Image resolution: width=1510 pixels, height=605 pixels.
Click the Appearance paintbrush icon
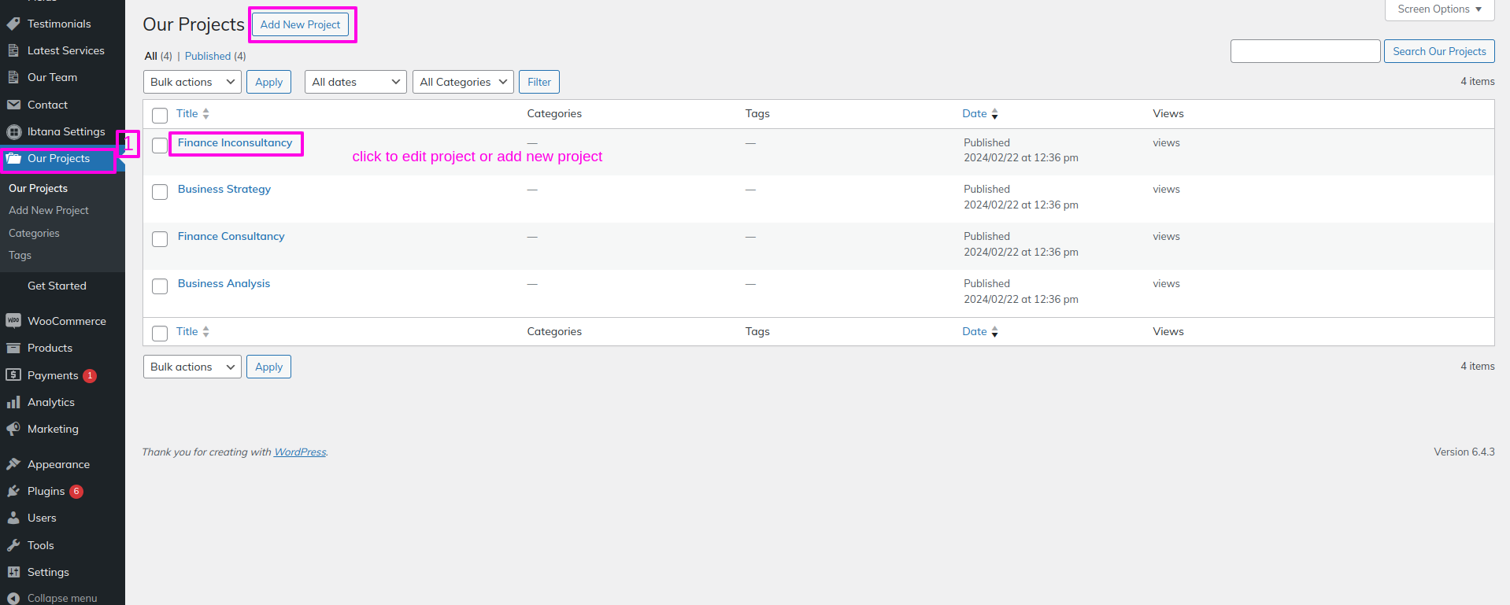tap(13, 464)
